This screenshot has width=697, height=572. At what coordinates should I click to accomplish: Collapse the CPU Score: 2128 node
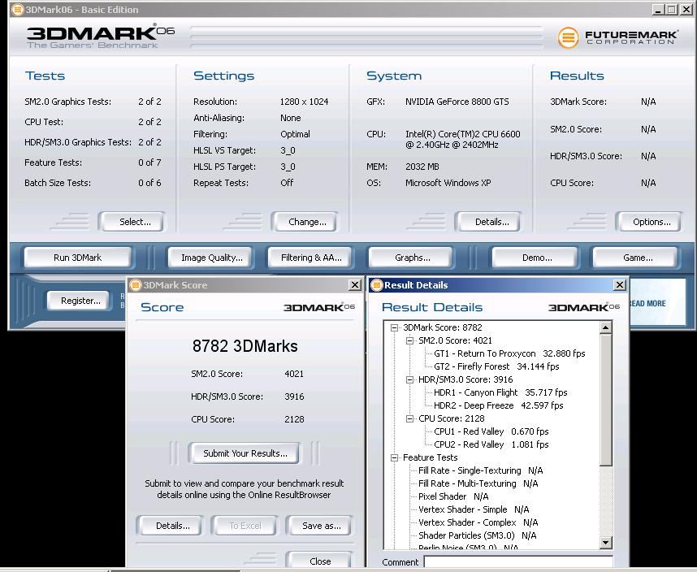click(x=409, y=418)
